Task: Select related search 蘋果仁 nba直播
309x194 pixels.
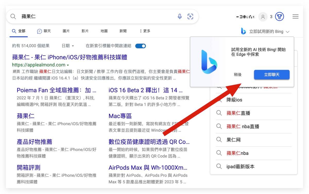Action: 243,126
